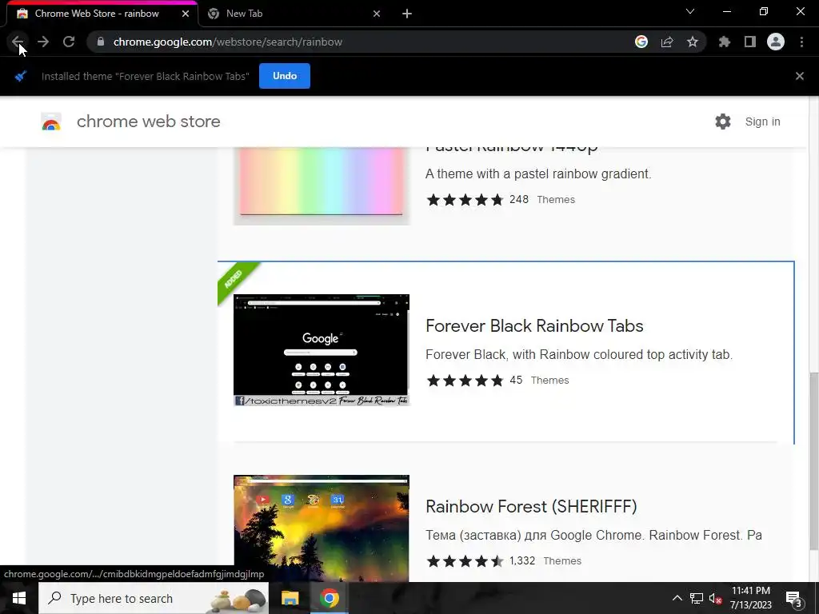This screenshot has height=614, width=819.
Task: Open the Forever Black Rainbow Tabs thumbnail
Action: pyautogui.click(x=322, y=350)
